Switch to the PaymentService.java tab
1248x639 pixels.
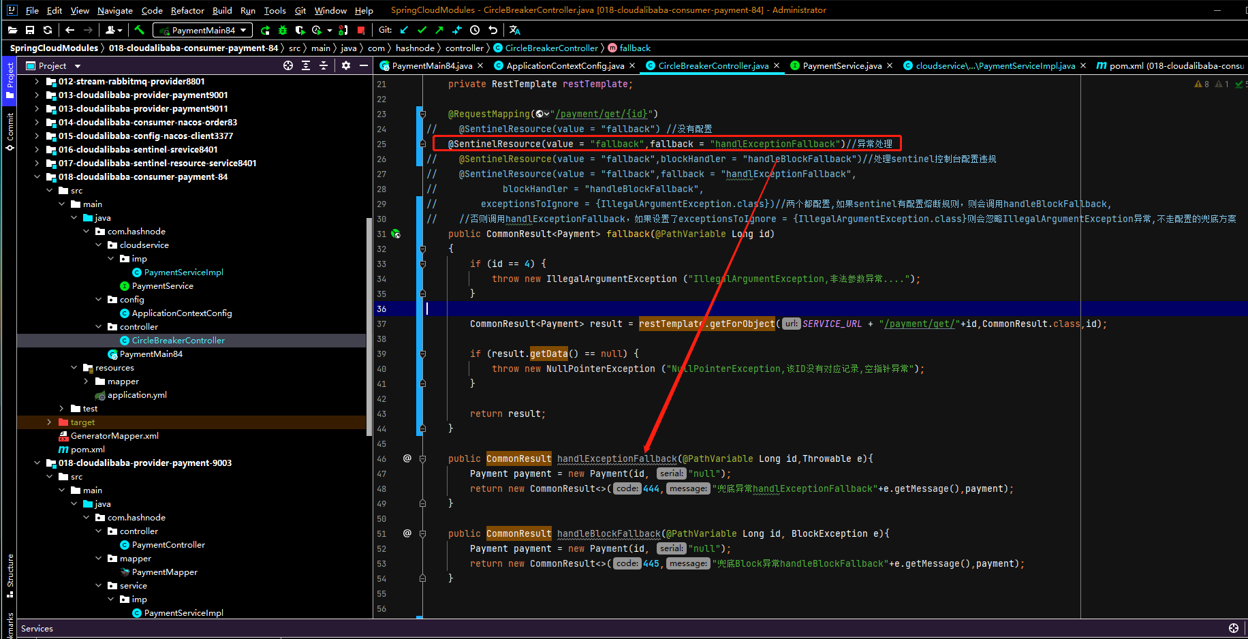click(x=842, y=65)
